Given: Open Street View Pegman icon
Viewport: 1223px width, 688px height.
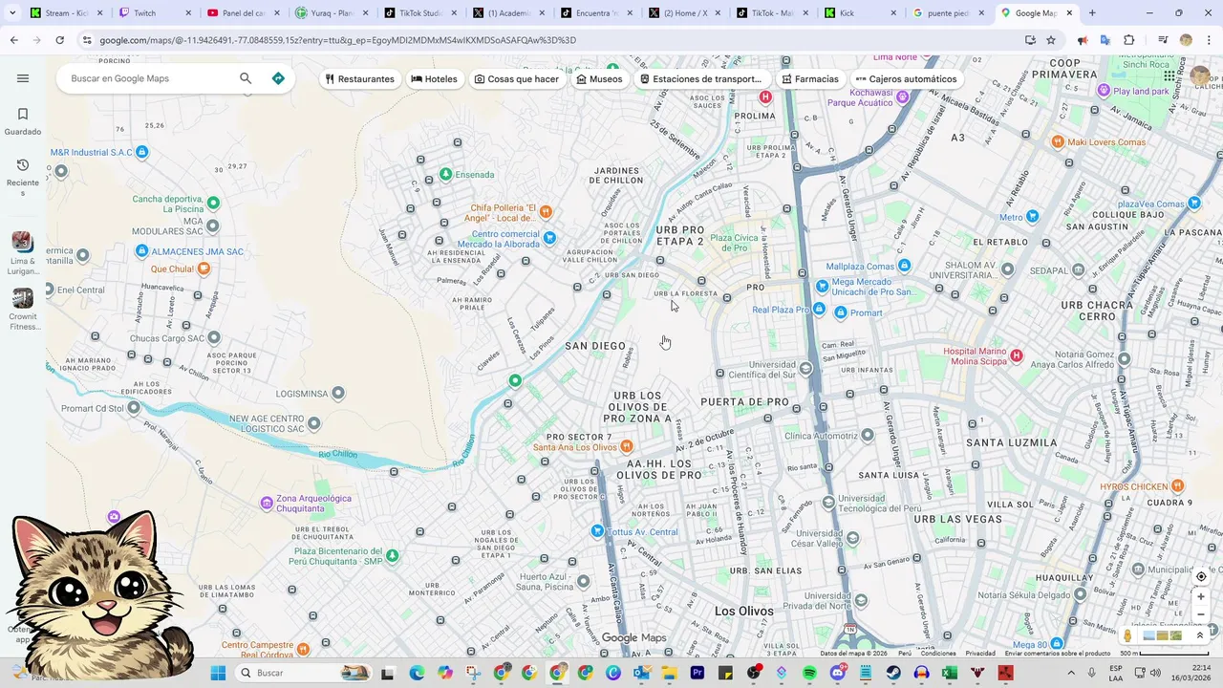Looking at the screenshot, I should [1127, 635].
